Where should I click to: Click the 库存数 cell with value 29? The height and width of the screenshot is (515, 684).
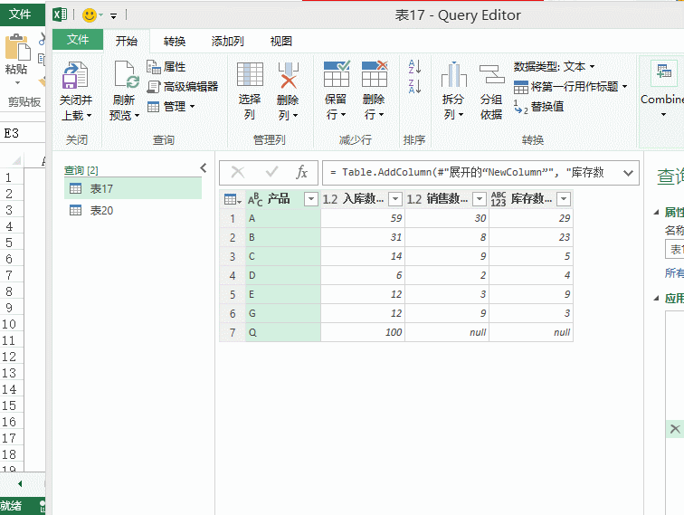coord(531,218)
